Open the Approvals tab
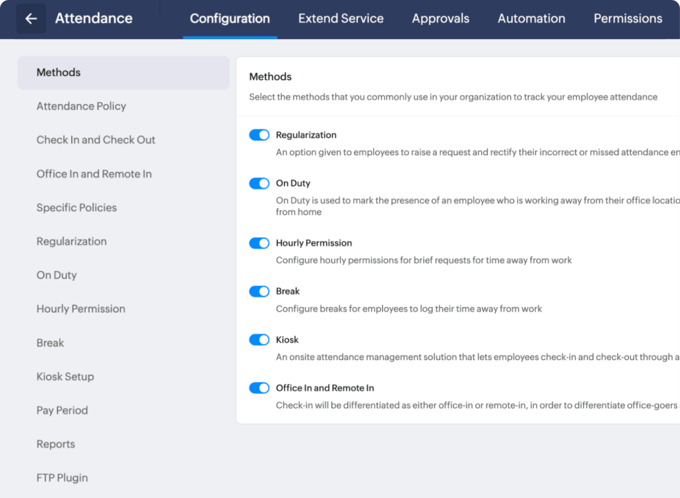This screenshot has width=680, height=498. 441,19
